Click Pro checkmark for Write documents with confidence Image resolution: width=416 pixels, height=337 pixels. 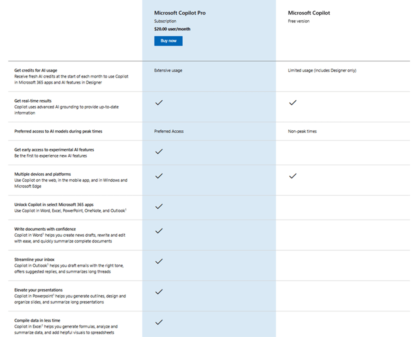pos(159,231)
